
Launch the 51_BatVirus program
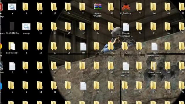point(126,7)
